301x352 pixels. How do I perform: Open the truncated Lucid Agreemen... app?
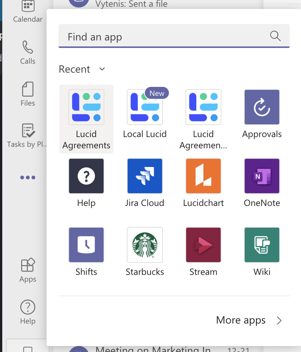203,119
